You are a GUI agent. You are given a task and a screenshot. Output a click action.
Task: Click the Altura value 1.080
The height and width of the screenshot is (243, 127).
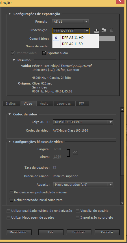tap(57, 157)
